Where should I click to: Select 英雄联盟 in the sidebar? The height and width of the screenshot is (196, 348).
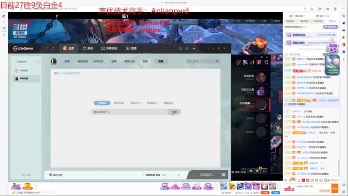26,78
